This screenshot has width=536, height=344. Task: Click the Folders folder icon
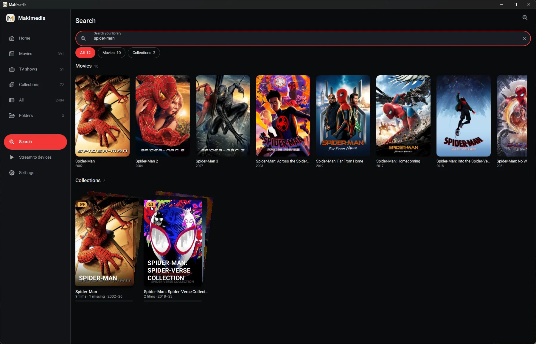(12, 115)
